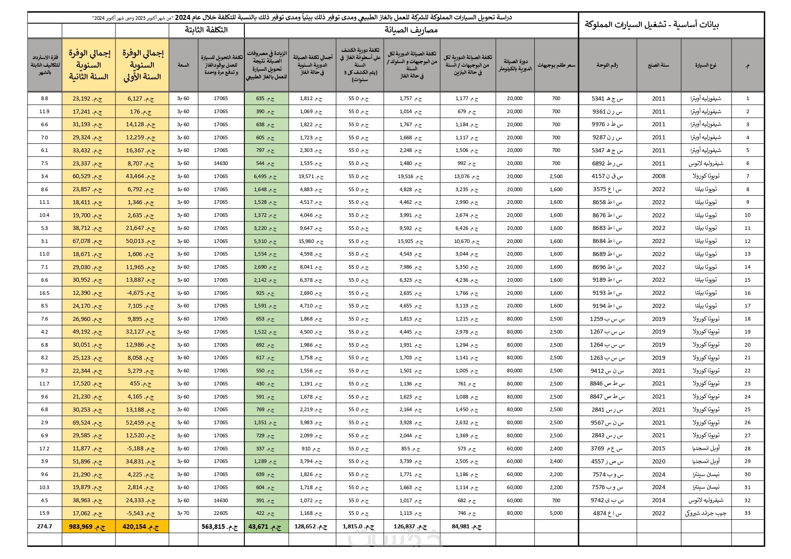Select the capacity cell '70 م3'
Viewport: 791px width, 559px height.
(x=183, y=513)
